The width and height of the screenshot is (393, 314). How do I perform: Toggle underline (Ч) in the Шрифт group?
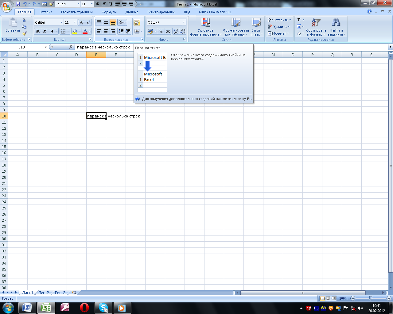[52, 31]
